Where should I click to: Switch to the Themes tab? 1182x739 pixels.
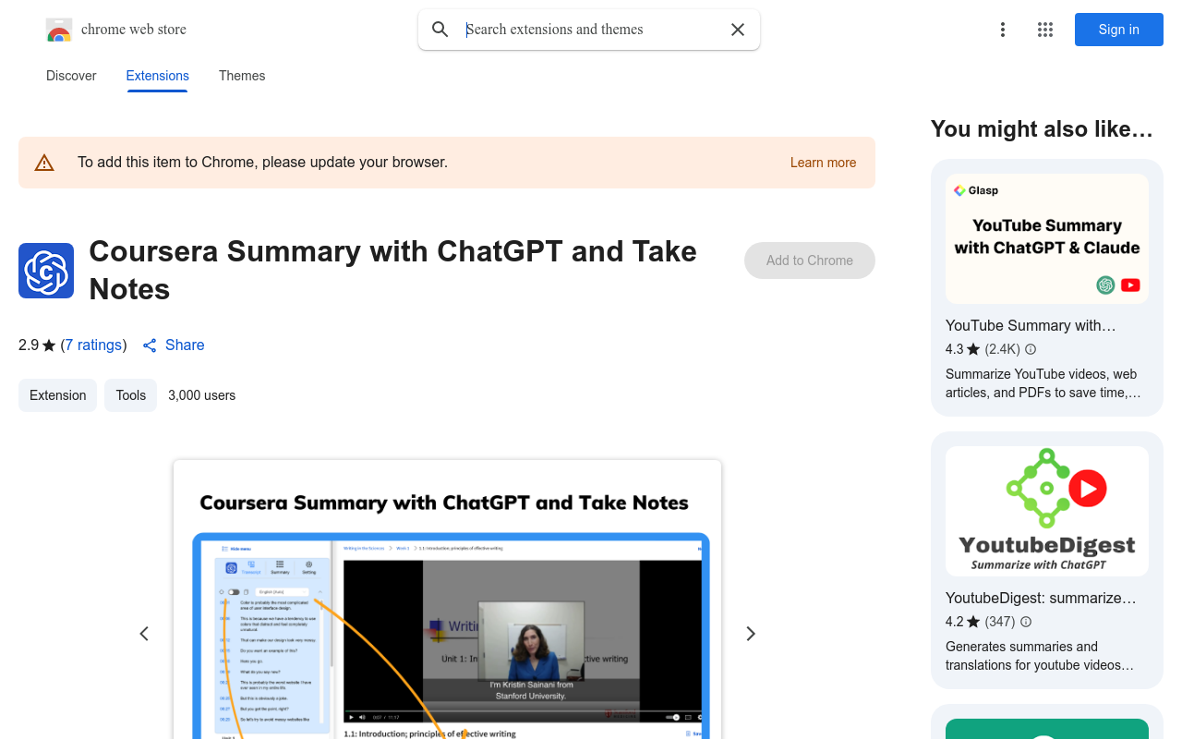click(241, 76)
